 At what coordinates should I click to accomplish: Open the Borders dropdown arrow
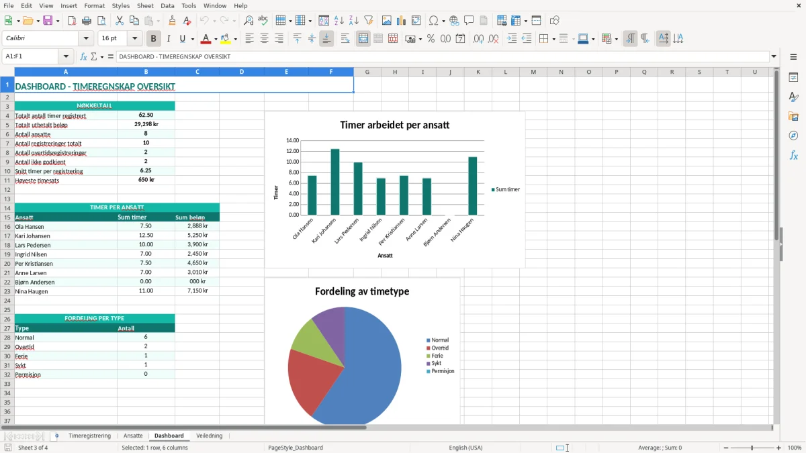tap(553, 39)
